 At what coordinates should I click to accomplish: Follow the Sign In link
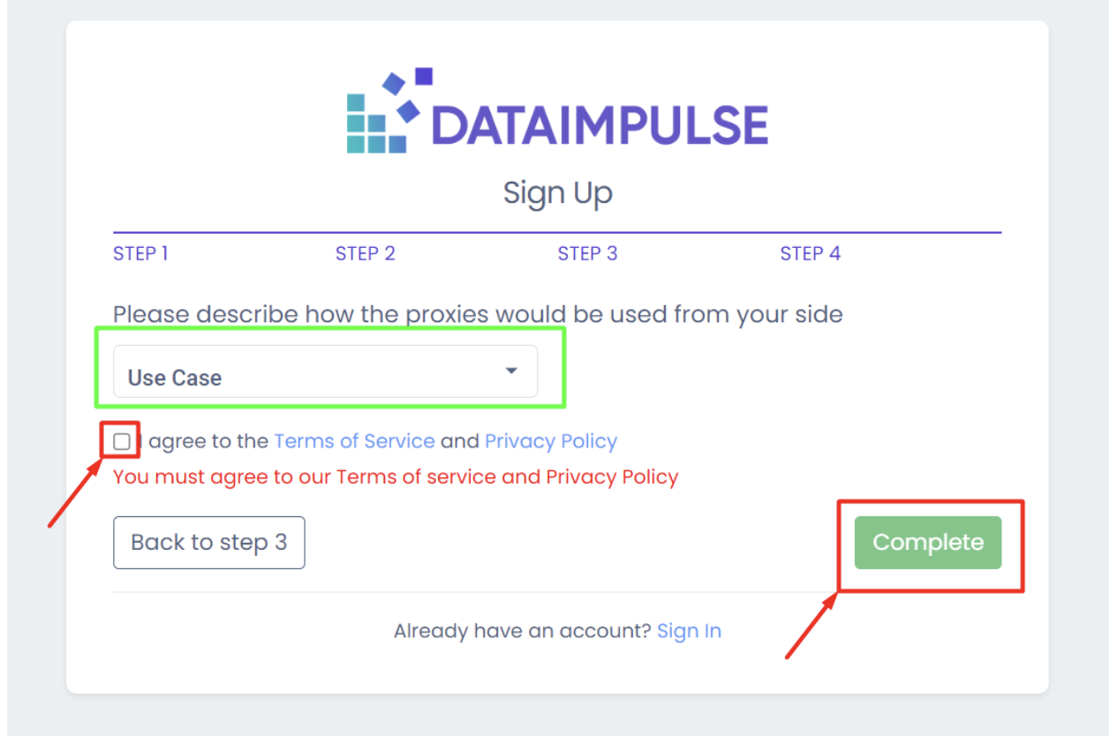689,631
